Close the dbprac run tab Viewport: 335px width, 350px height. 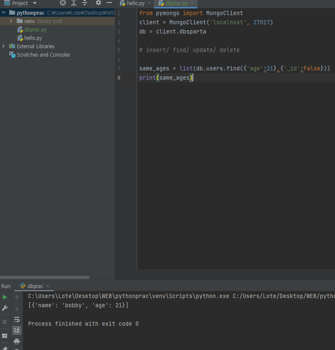click(x=47, y=286)
